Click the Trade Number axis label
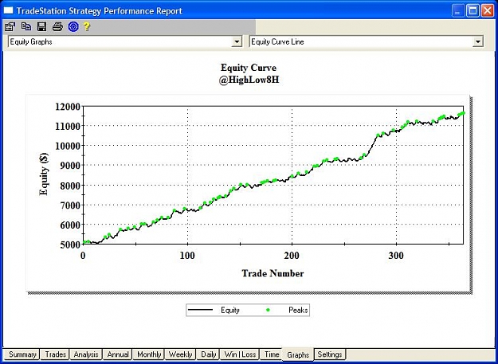Screen dimensions: 498x364 point(273,273)
